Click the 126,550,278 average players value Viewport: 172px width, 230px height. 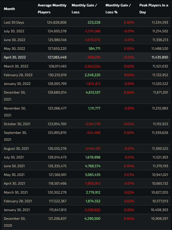click(x=57, y=148)
